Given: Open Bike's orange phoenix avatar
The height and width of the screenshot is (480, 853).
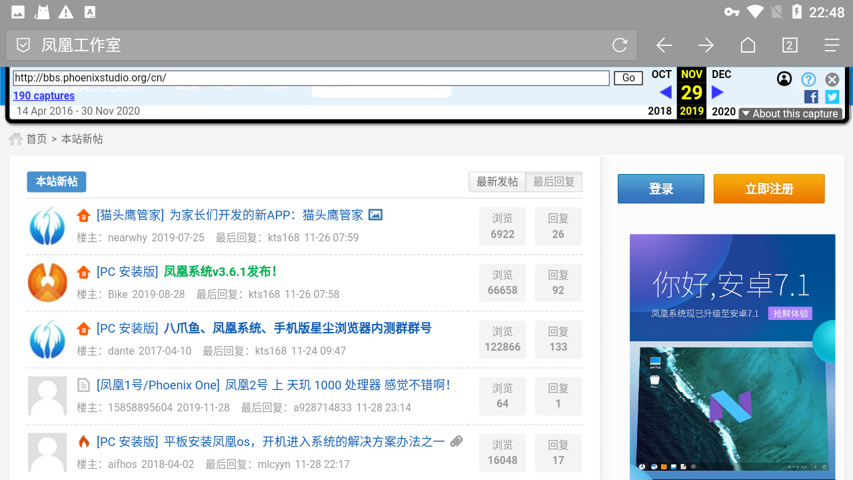Looking at the screenshot, I should point(47,283).
